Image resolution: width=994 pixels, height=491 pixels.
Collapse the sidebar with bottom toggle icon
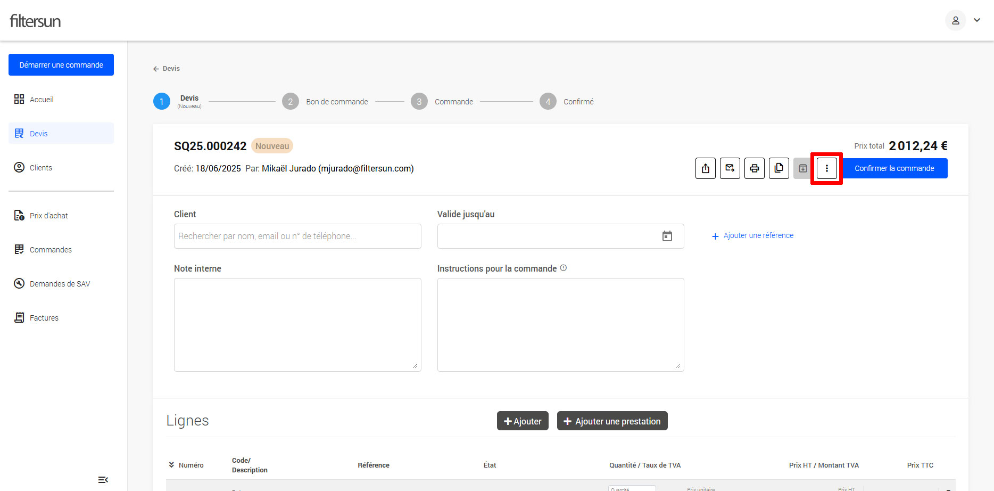coord(103,480)
